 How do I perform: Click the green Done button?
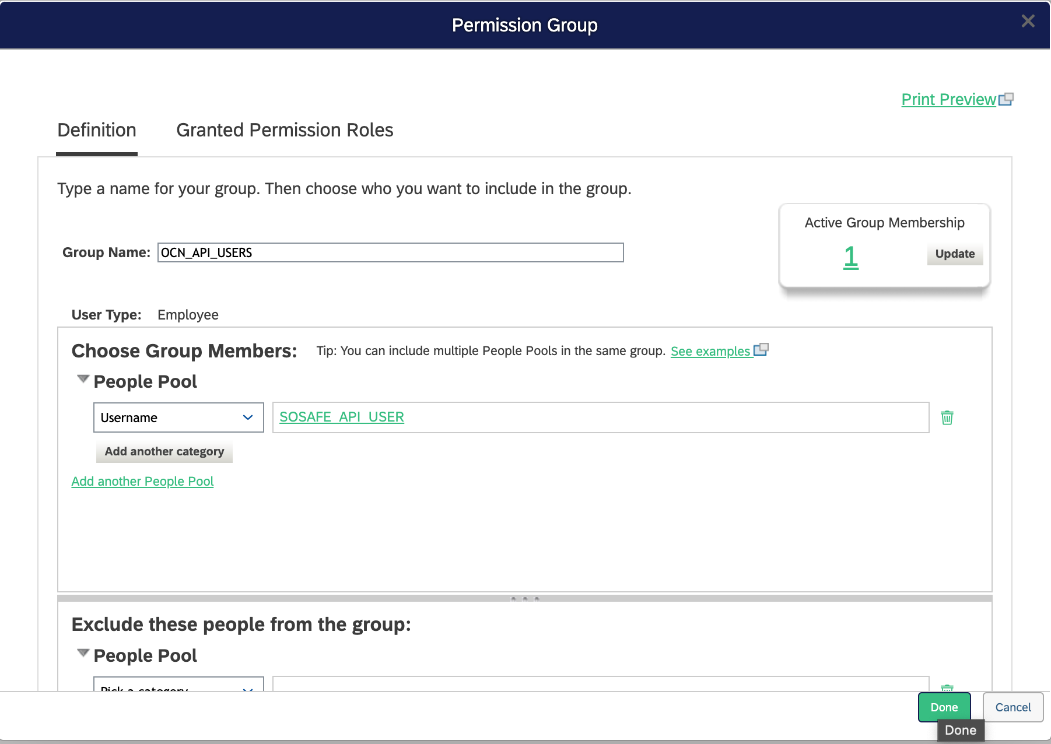(x=944, y=707)
